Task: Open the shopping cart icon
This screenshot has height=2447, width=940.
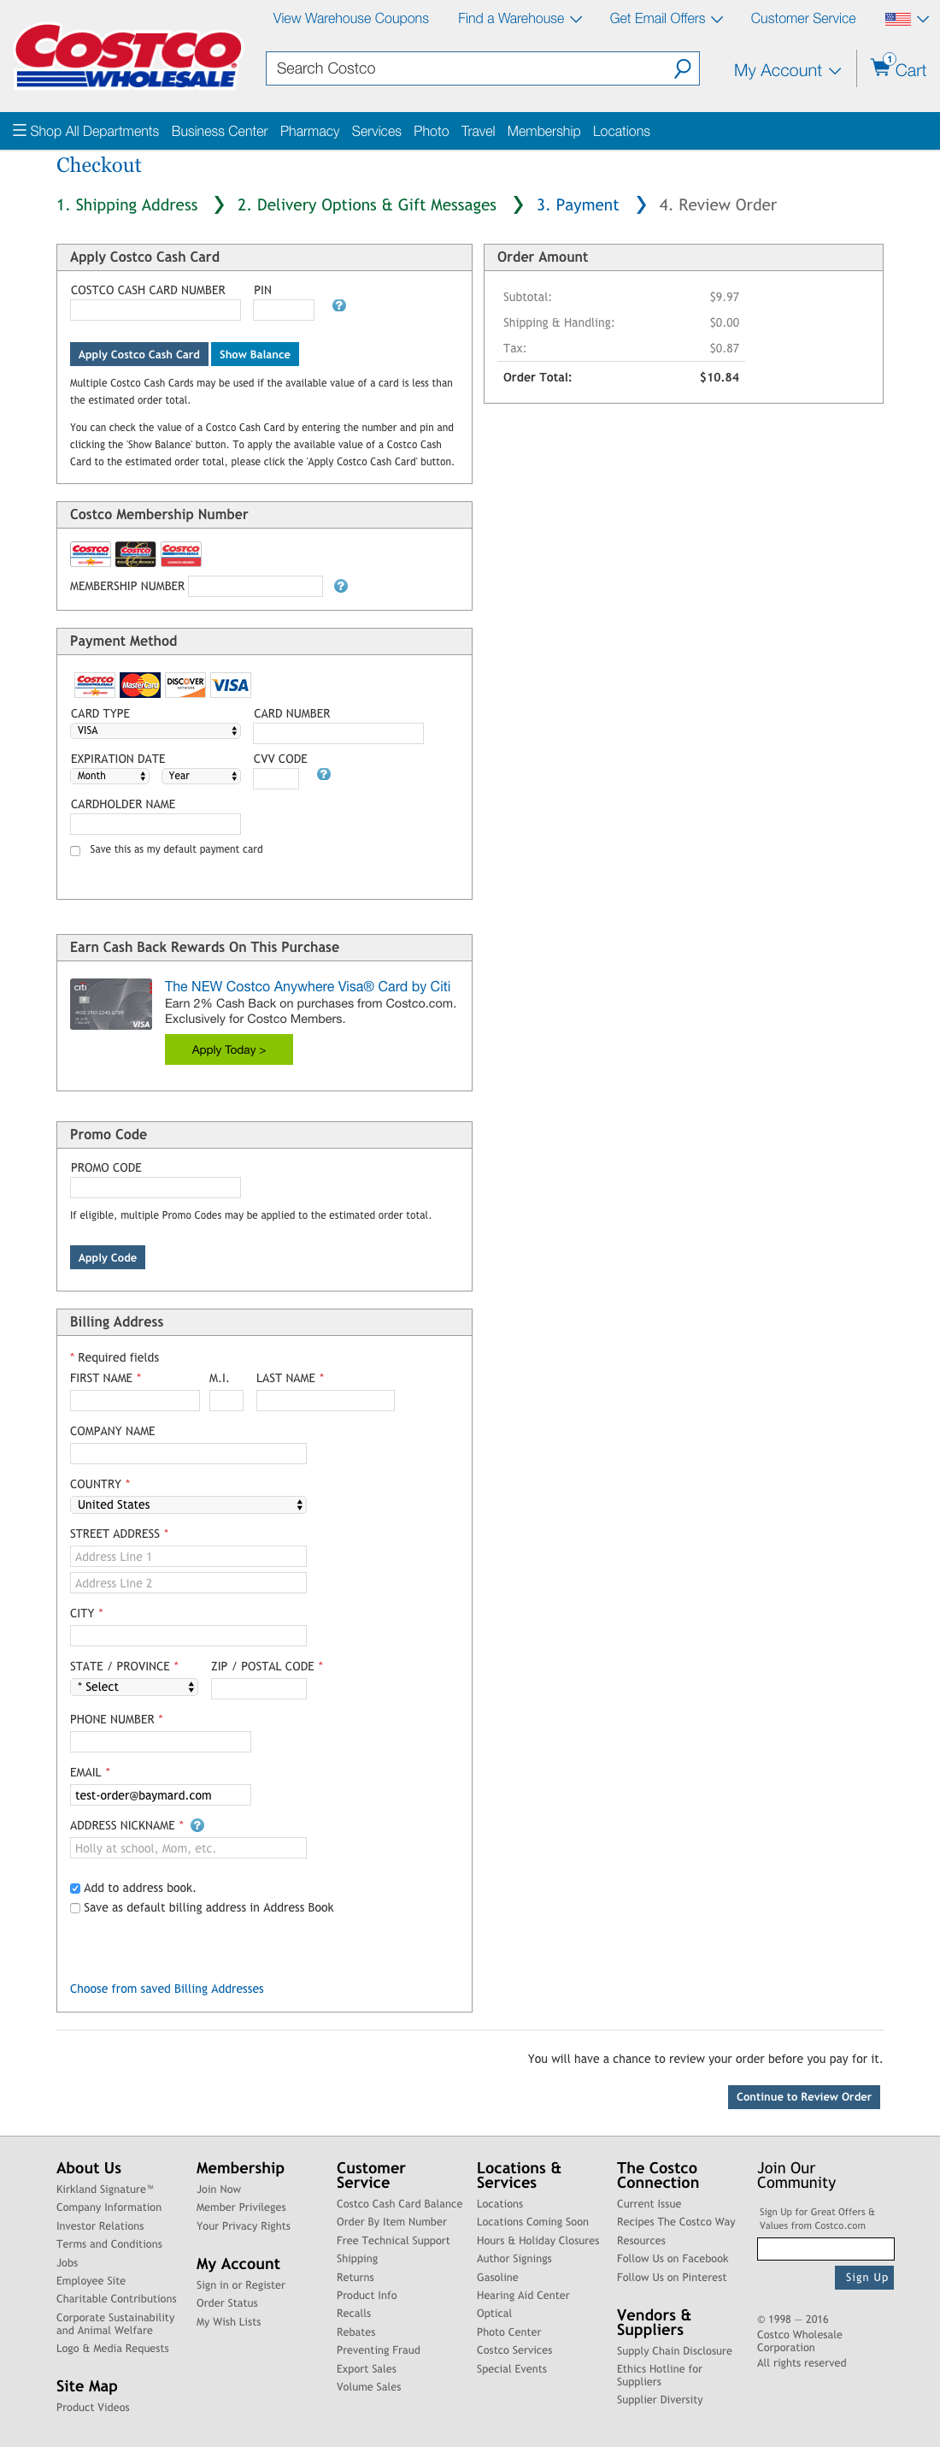Action: coord(880,67)
